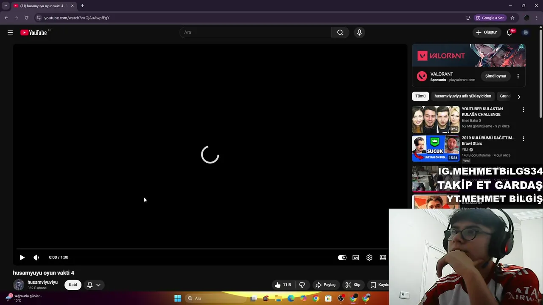Play the video with the player play button
The height and width of the screenshot is (305, 543).
pyautogui.click(x=22, y=258)
